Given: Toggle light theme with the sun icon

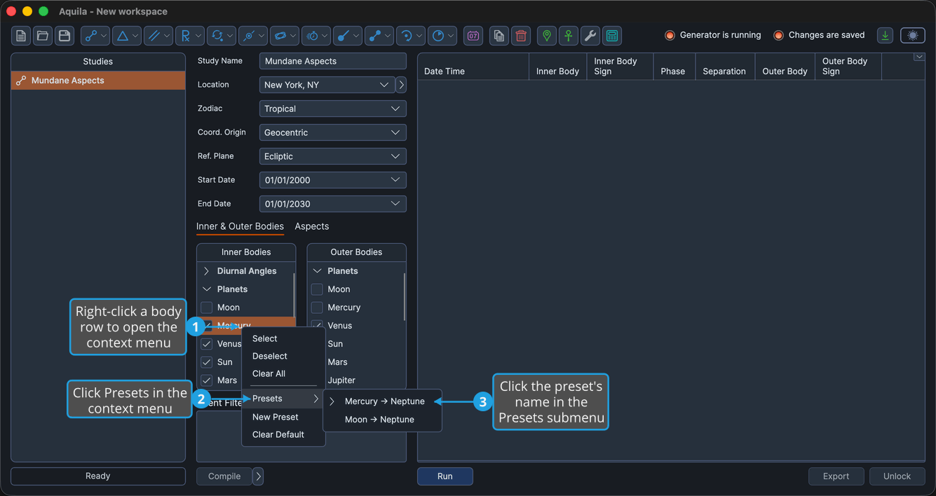Looking at the screenshot, I should click(913, 36).
